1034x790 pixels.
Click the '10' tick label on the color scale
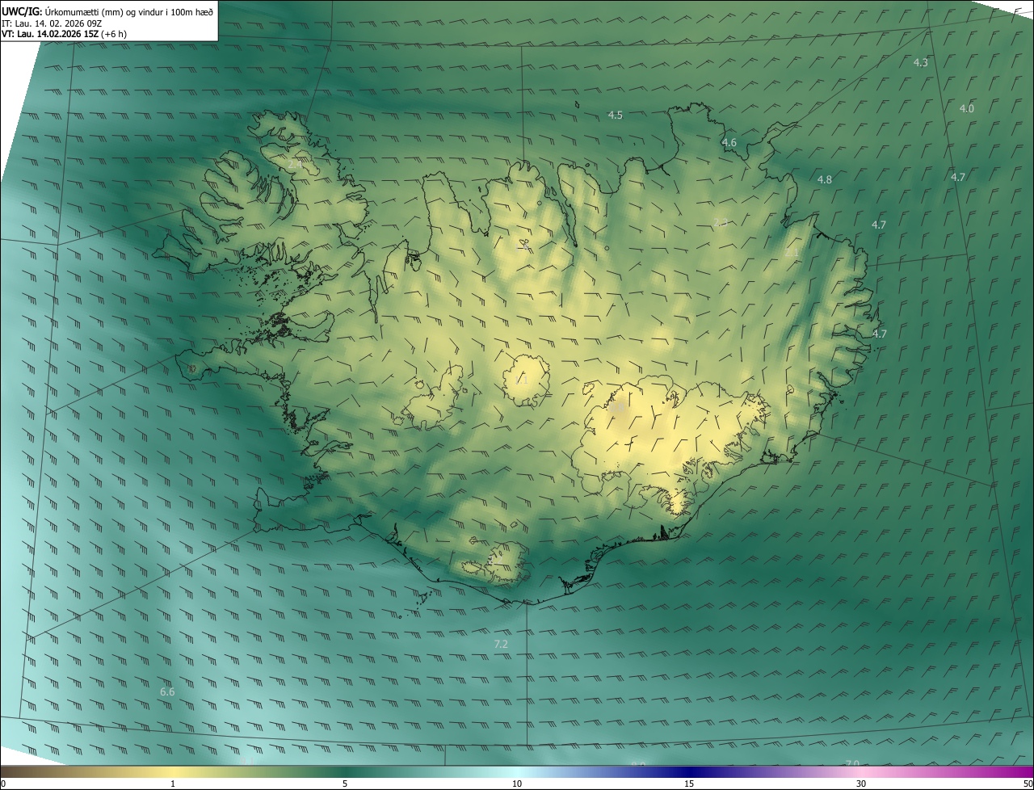pyautogui.click(x=517, y=784)
